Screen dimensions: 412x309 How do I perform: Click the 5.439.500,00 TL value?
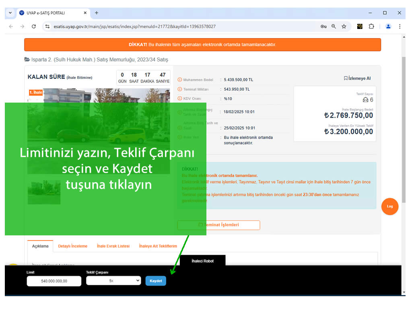pos(238,80)
